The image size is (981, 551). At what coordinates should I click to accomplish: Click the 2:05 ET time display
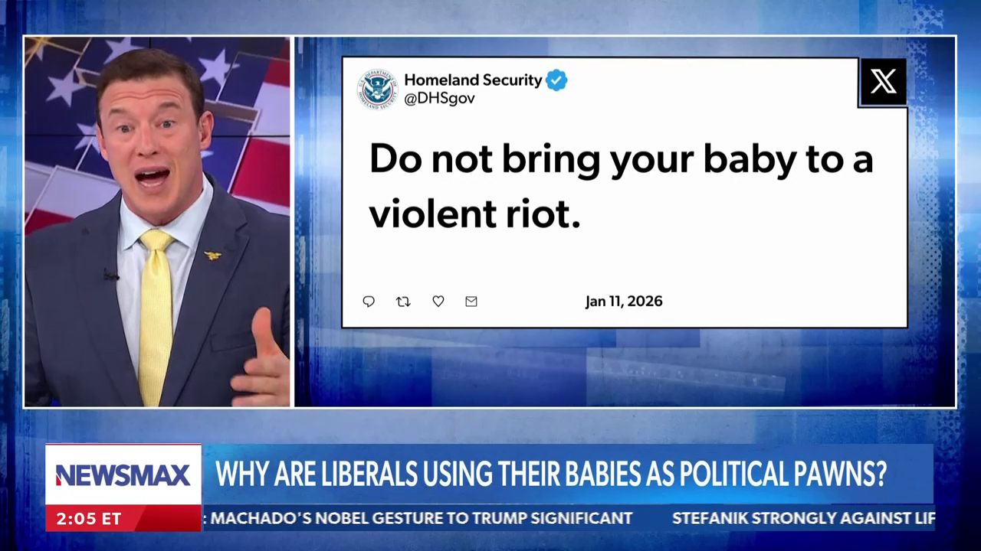[x=89, y=518]
